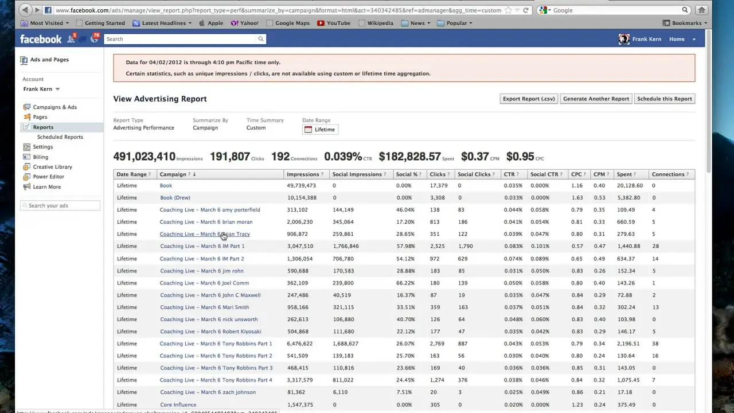The height and width of the screenshot is (413, 734).
Task: Click the Search your ads field
Action: click(x=60, y=205)
